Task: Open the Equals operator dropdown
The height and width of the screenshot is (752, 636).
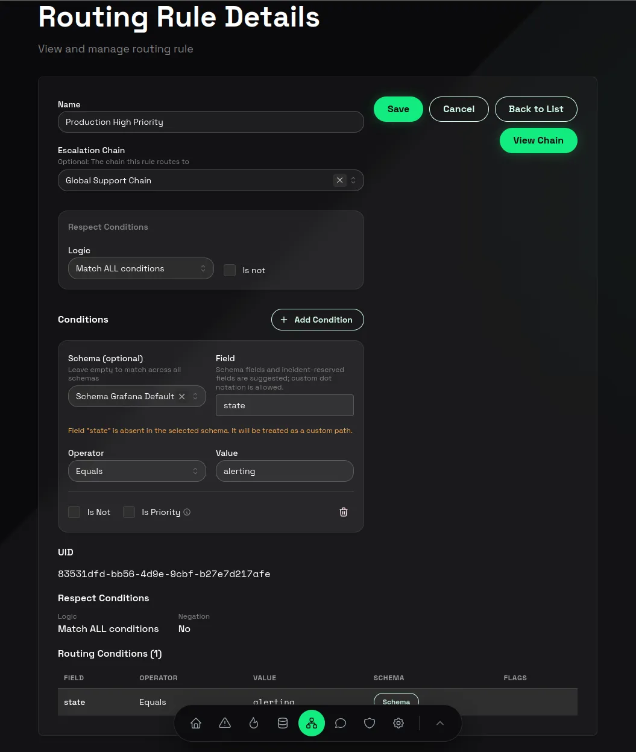Action: coord(137,471)
